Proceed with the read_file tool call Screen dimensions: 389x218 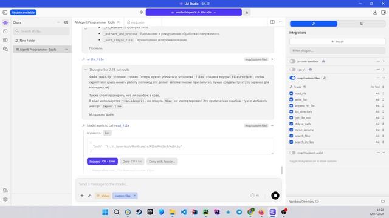(x=102, y=162)
